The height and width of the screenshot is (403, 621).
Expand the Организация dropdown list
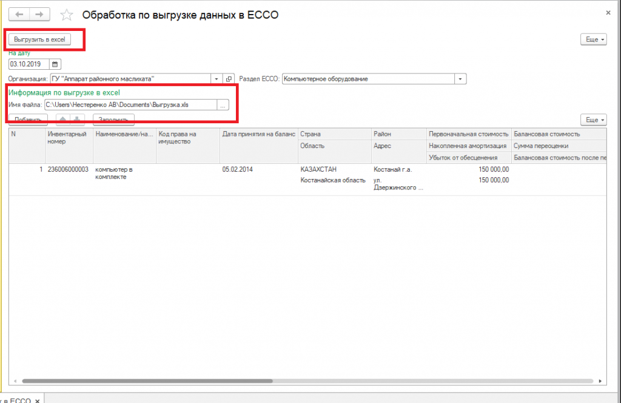click(x=217, y=79)
